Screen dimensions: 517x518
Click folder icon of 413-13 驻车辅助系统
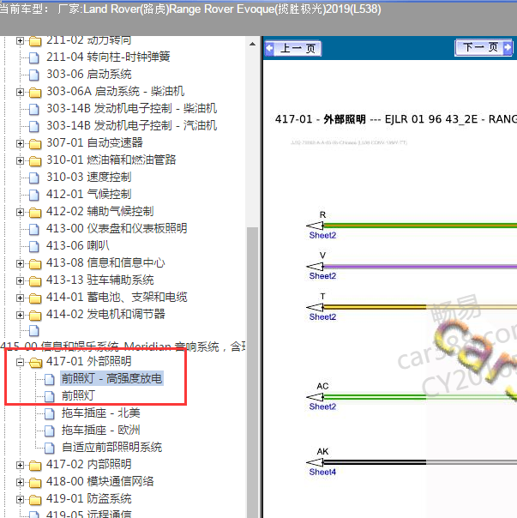[x=35, y=280]
